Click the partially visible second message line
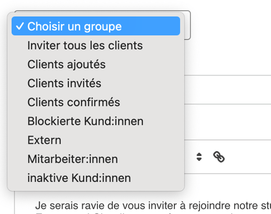271x214 pixels. point(153,213)
